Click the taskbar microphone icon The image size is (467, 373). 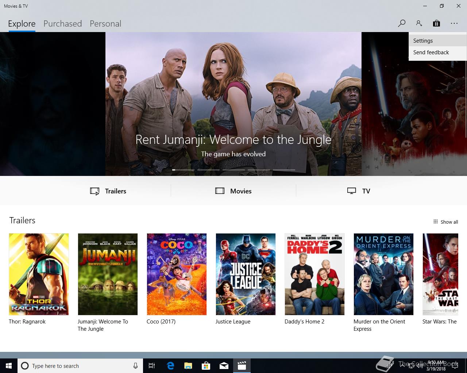135,366
